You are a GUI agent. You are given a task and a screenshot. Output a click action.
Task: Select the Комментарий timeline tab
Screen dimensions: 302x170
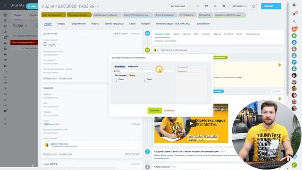162,34
